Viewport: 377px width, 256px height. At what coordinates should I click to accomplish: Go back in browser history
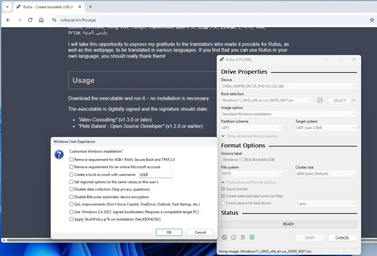[8, 20]
